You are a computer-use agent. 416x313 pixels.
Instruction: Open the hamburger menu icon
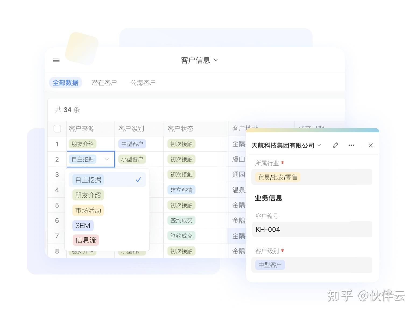(56, 60)
